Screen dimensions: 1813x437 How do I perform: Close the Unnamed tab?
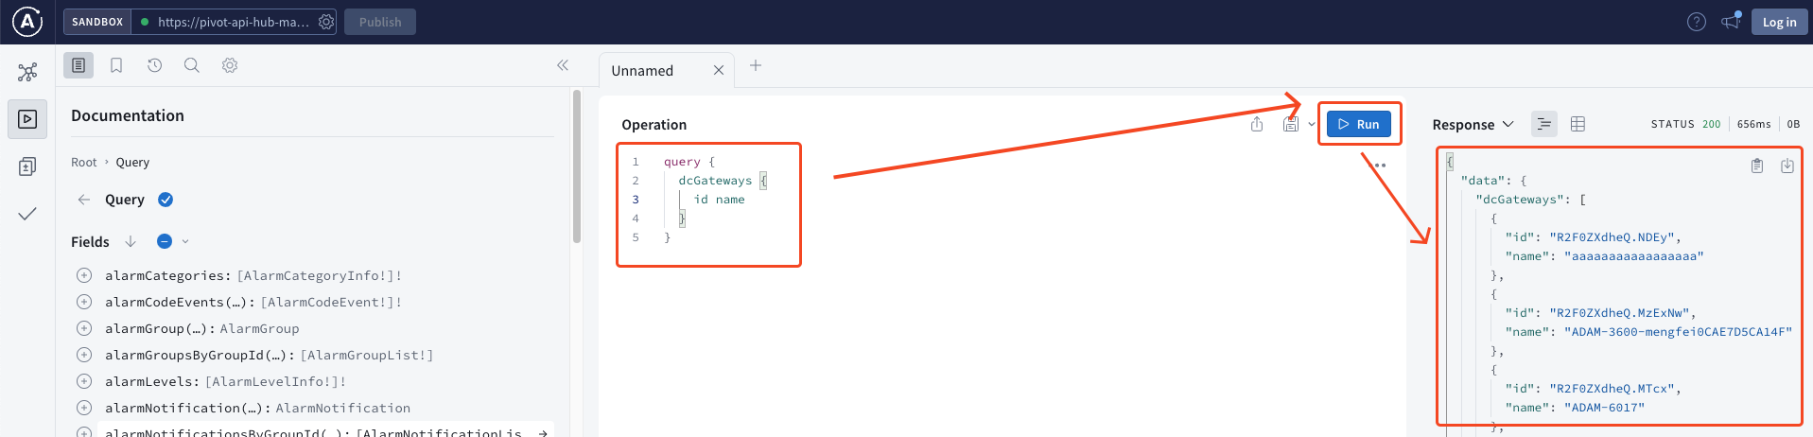(x=719, y=71)
